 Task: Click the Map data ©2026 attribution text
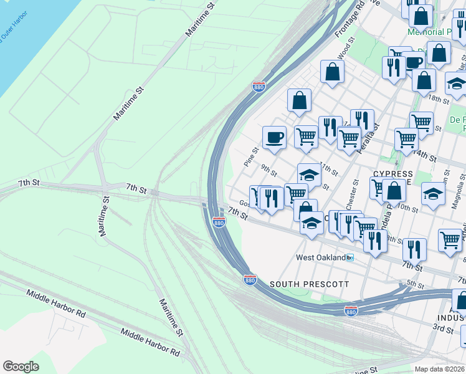439,369
